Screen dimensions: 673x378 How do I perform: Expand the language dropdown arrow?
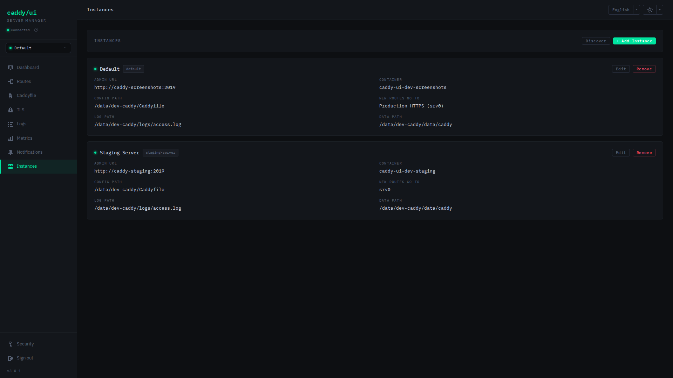pyautogui.click(x=637, y=10)
